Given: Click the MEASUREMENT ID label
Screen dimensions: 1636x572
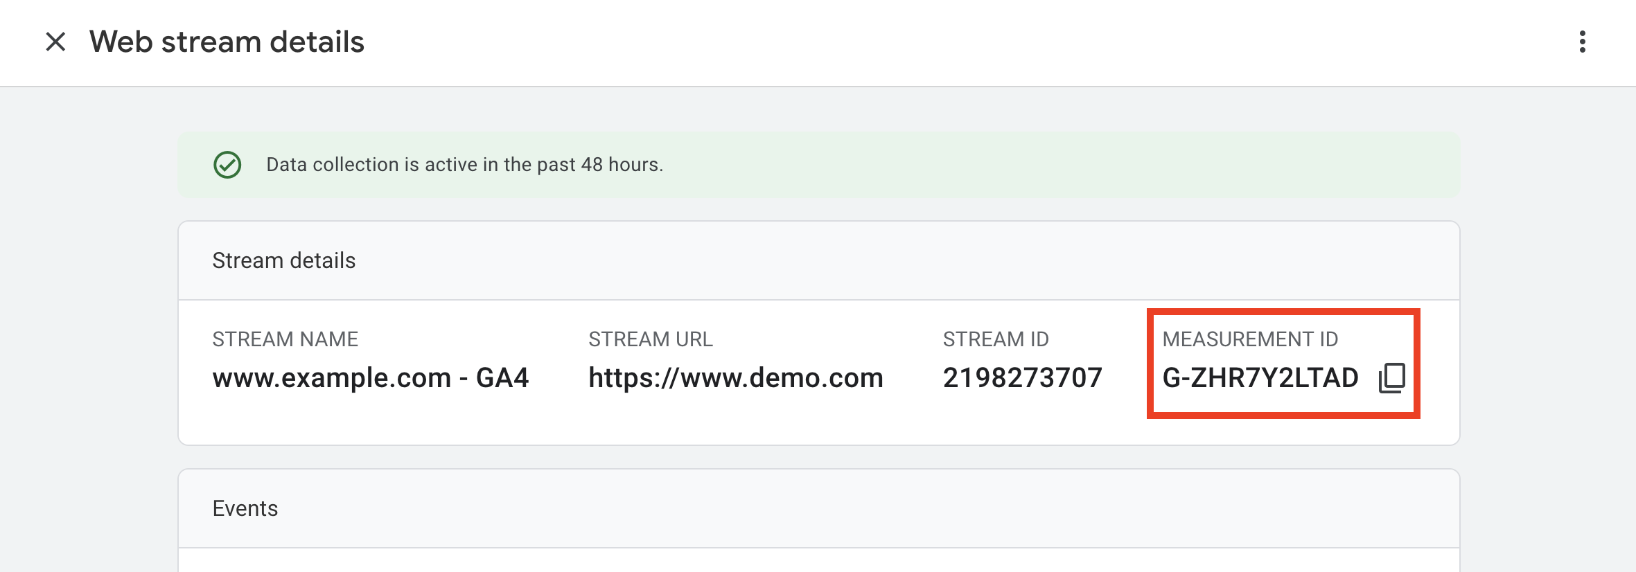Looking at the screenshot, I should click(x=1250, y=339).
